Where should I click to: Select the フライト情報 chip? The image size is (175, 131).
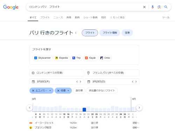click(x=110, y=33)
